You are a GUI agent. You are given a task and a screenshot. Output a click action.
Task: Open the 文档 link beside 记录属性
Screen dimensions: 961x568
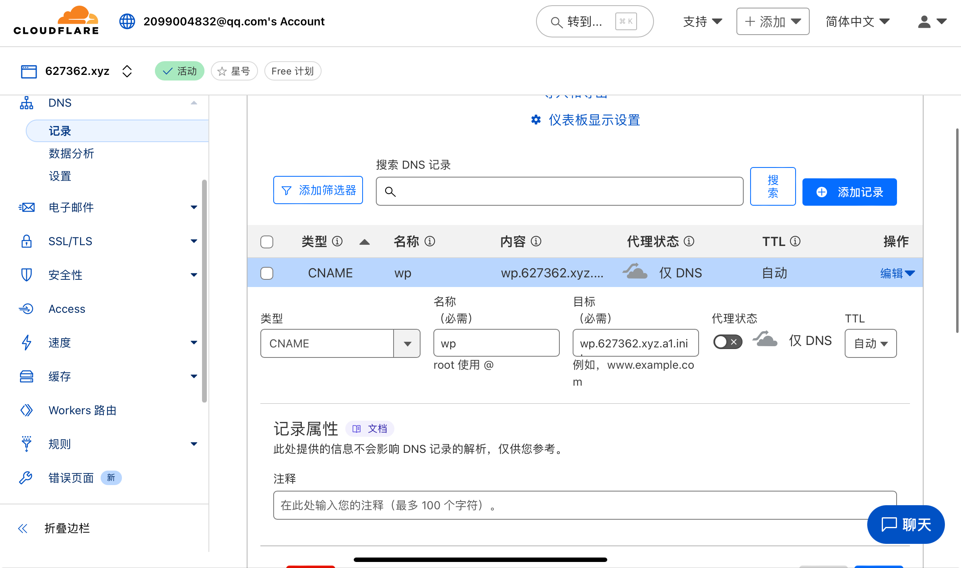point(370,429)
